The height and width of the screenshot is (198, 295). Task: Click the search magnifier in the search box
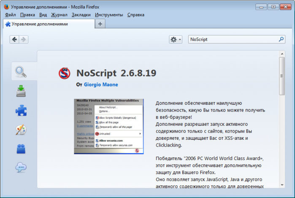(281, 39)
